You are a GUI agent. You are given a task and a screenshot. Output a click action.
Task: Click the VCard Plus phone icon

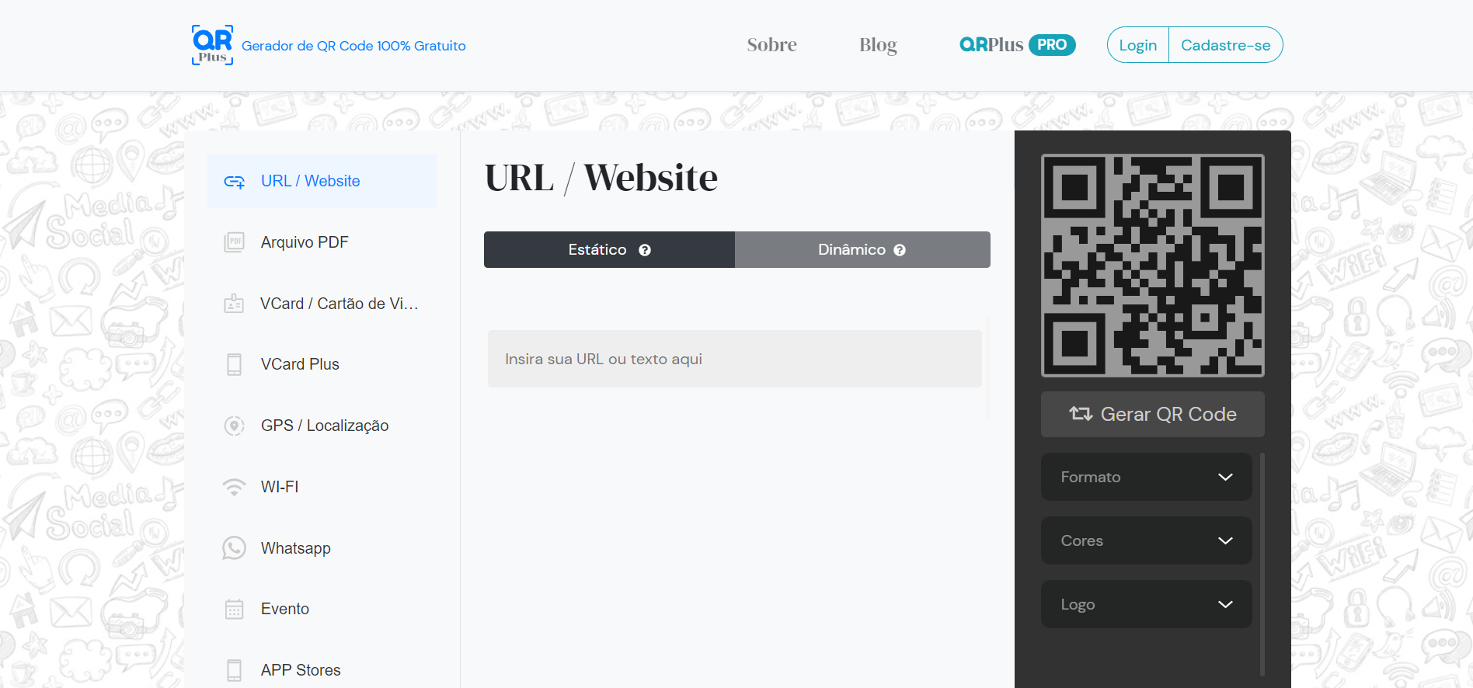point(234,364)
